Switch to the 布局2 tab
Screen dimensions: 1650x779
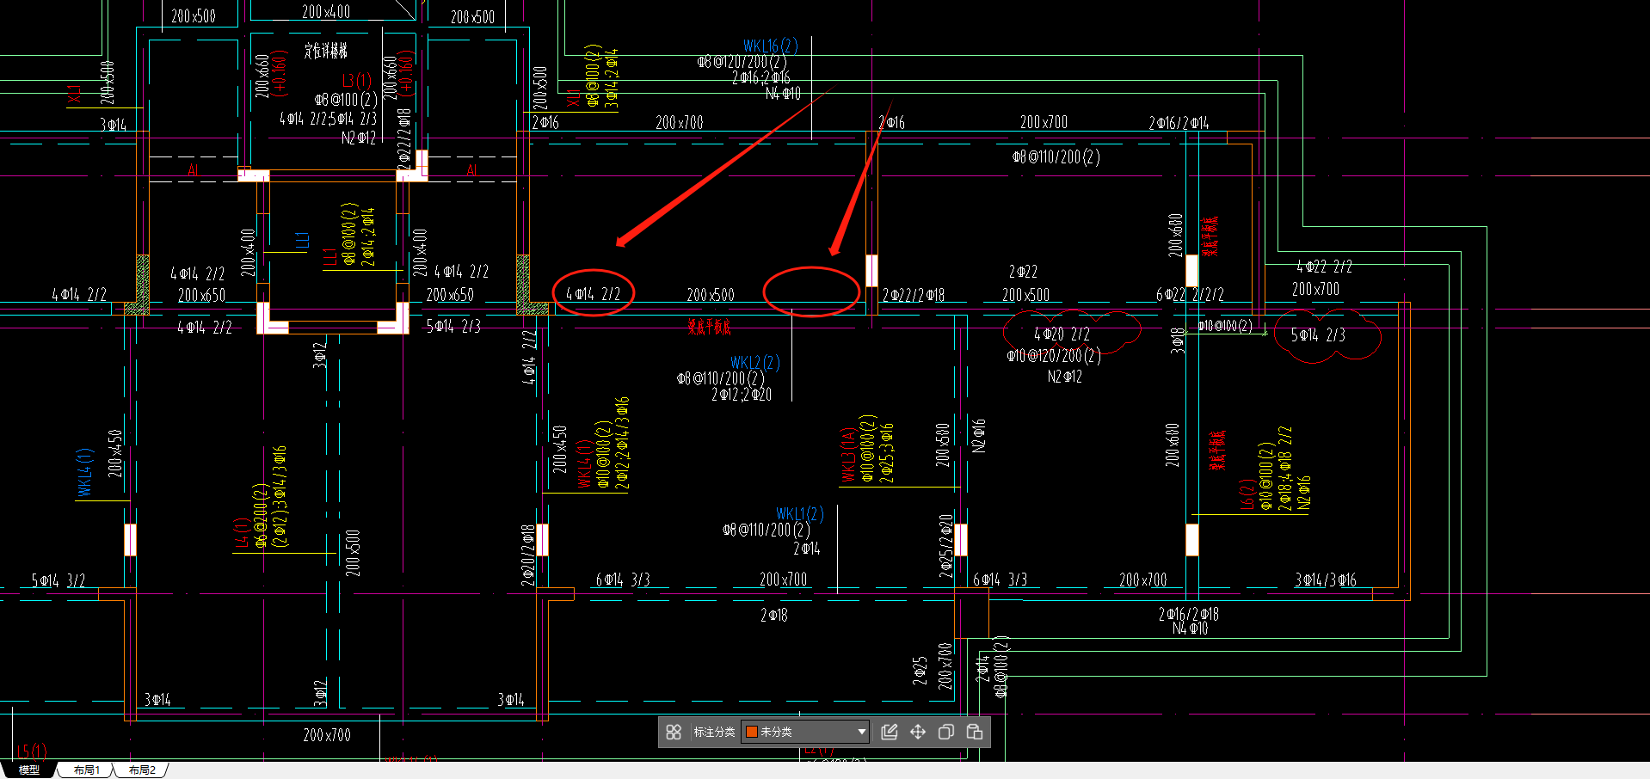coord(142,770)
